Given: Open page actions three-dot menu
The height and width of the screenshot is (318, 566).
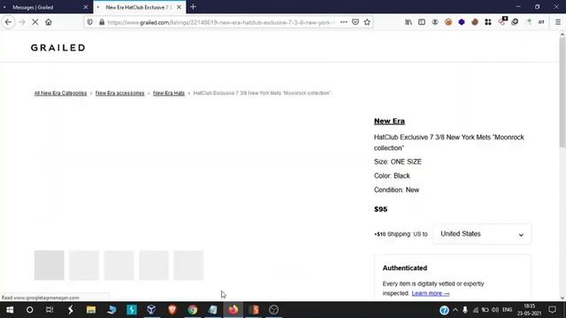Looking at the screenshot, I should coord(344,22).
